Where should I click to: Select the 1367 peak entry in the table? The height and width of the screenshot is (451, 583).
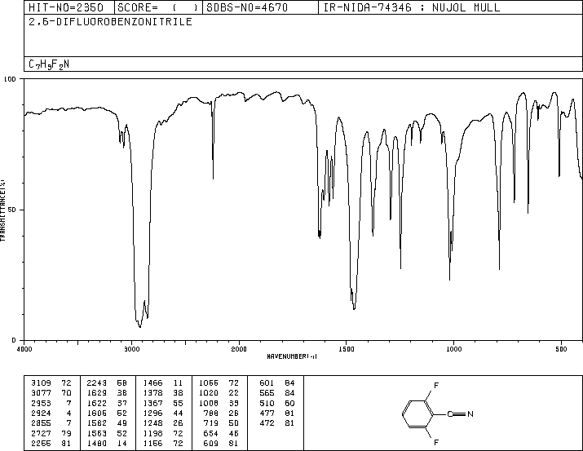[x=163, y=403]
